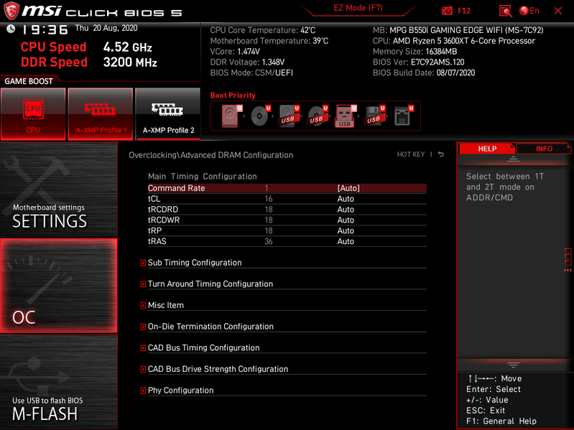Select the tRCDWR Auto value field
Viewport: 574px width, 430px height.
pyautogui.click(x=346, y=220)
